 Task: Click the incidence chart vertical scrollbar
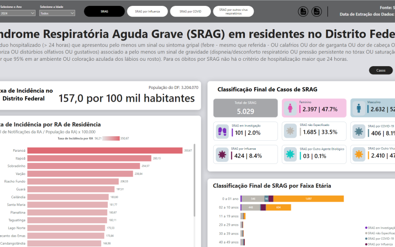(194, 180)
